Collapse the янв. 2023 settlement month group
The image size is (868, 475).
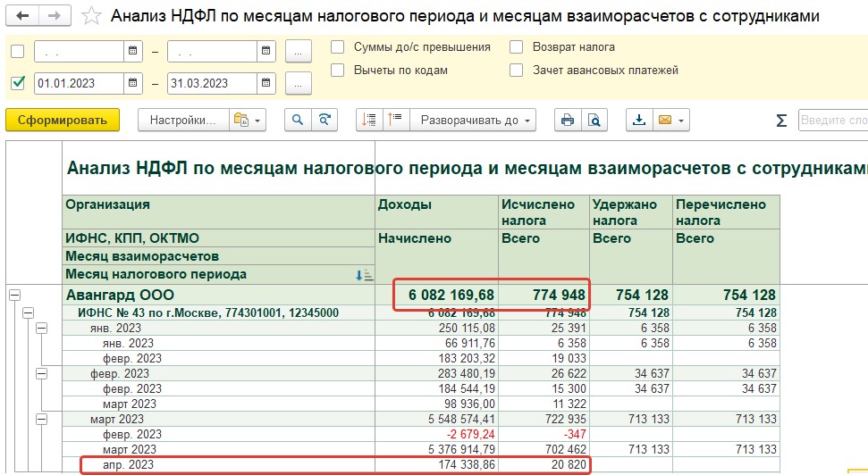pos(41,329)
